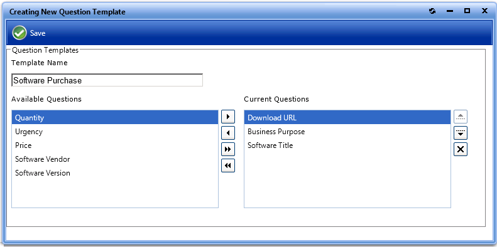Click the green checkmark Save icon
497x247 pixels.
(19, 33)
